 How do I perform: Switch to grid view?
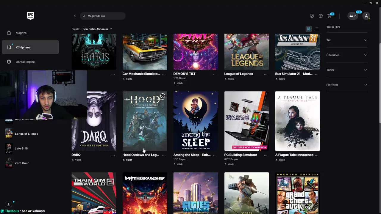tap(309, 29)
